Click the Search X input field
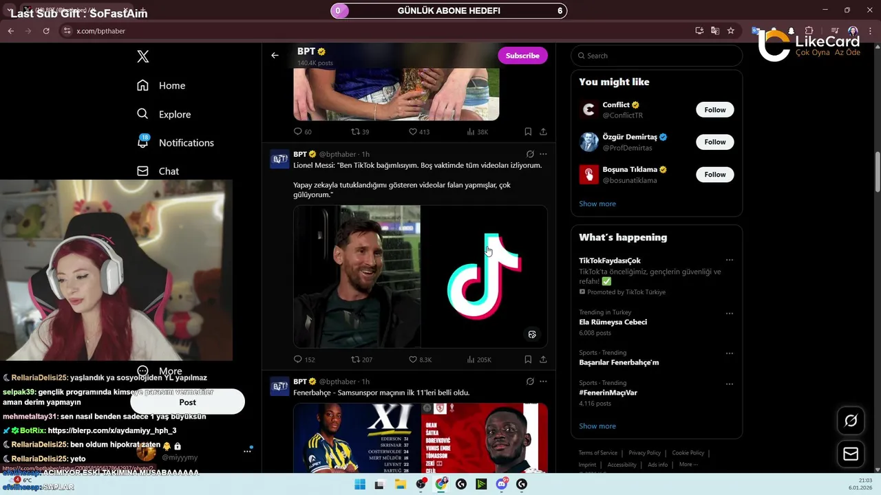The width and height of the screenshot is (881, 495). click(657, 56)
